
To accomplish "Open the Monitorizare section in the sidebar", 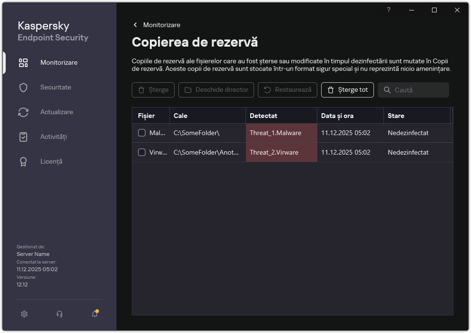I will tap(59, 63).
